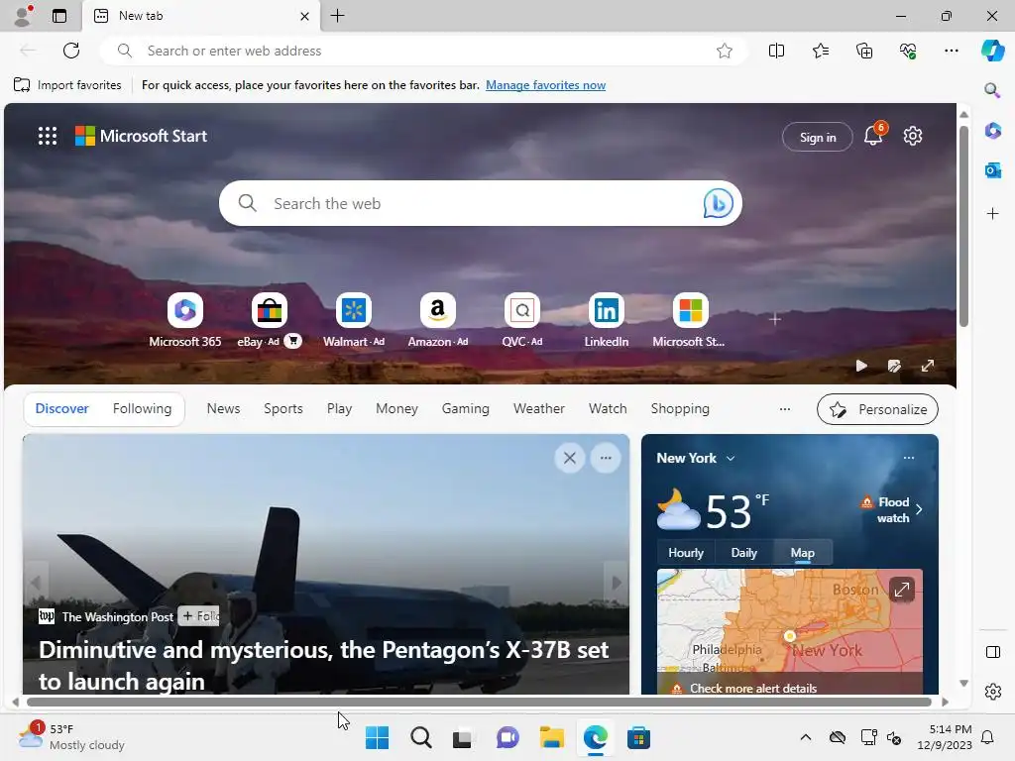Show hidden system tray icons chevron
The image size is (1015, 761).
point(805,737)
